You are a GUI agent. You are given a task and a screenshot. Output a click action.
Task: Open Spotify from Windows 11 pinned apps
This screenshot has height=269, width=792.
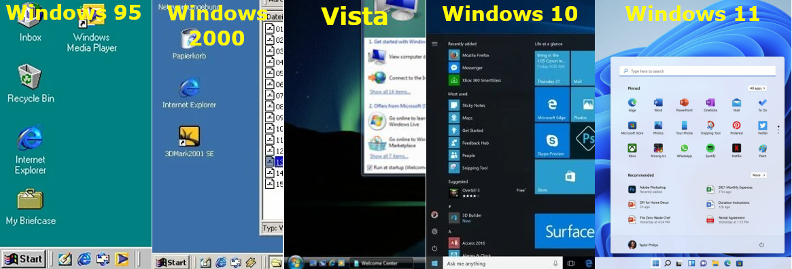(x=710, y=150)
